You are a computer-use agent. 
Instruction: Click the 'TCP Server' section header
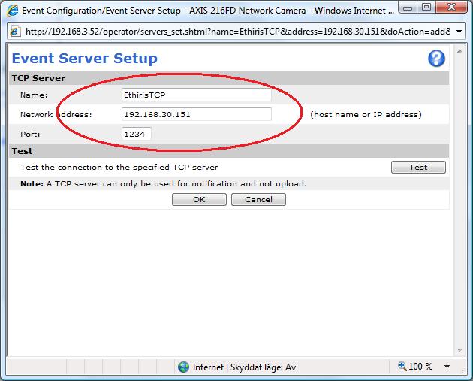click(x=38, y=78)
